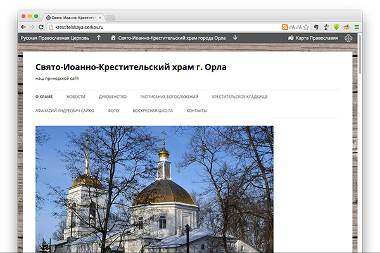Reload the page with the refresh icon

[x=41, y=27]
